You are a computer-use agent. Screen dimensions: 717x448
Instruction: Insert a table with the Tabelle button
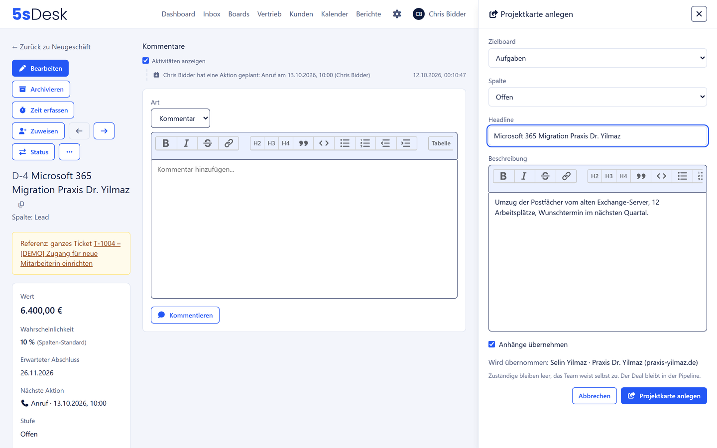coord(441,143)
